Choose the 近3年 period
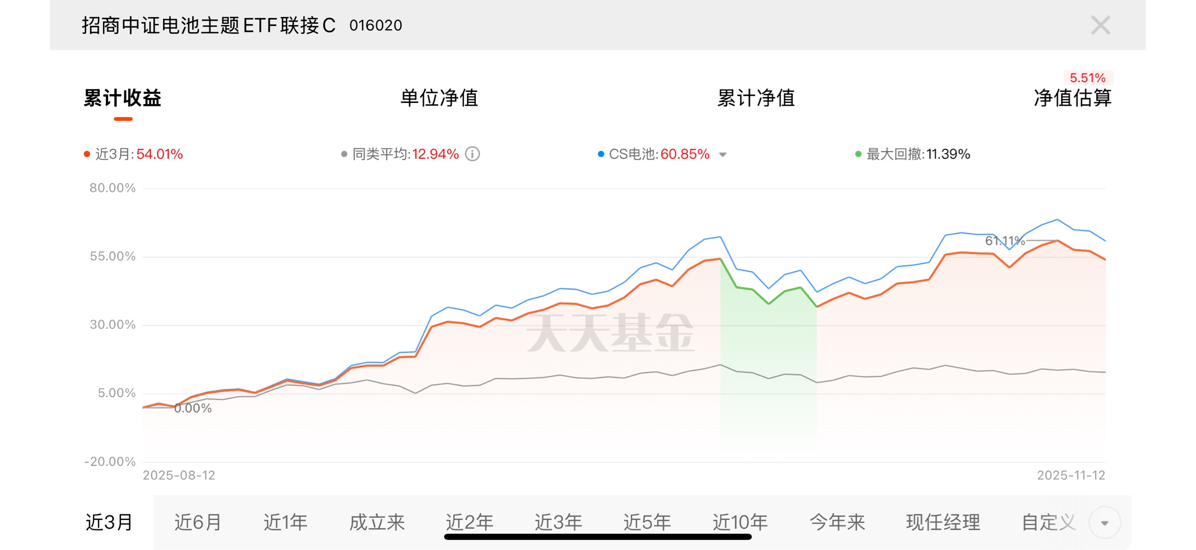The width and height of the screenshot is (1196, 550). (x=558, y=523)
